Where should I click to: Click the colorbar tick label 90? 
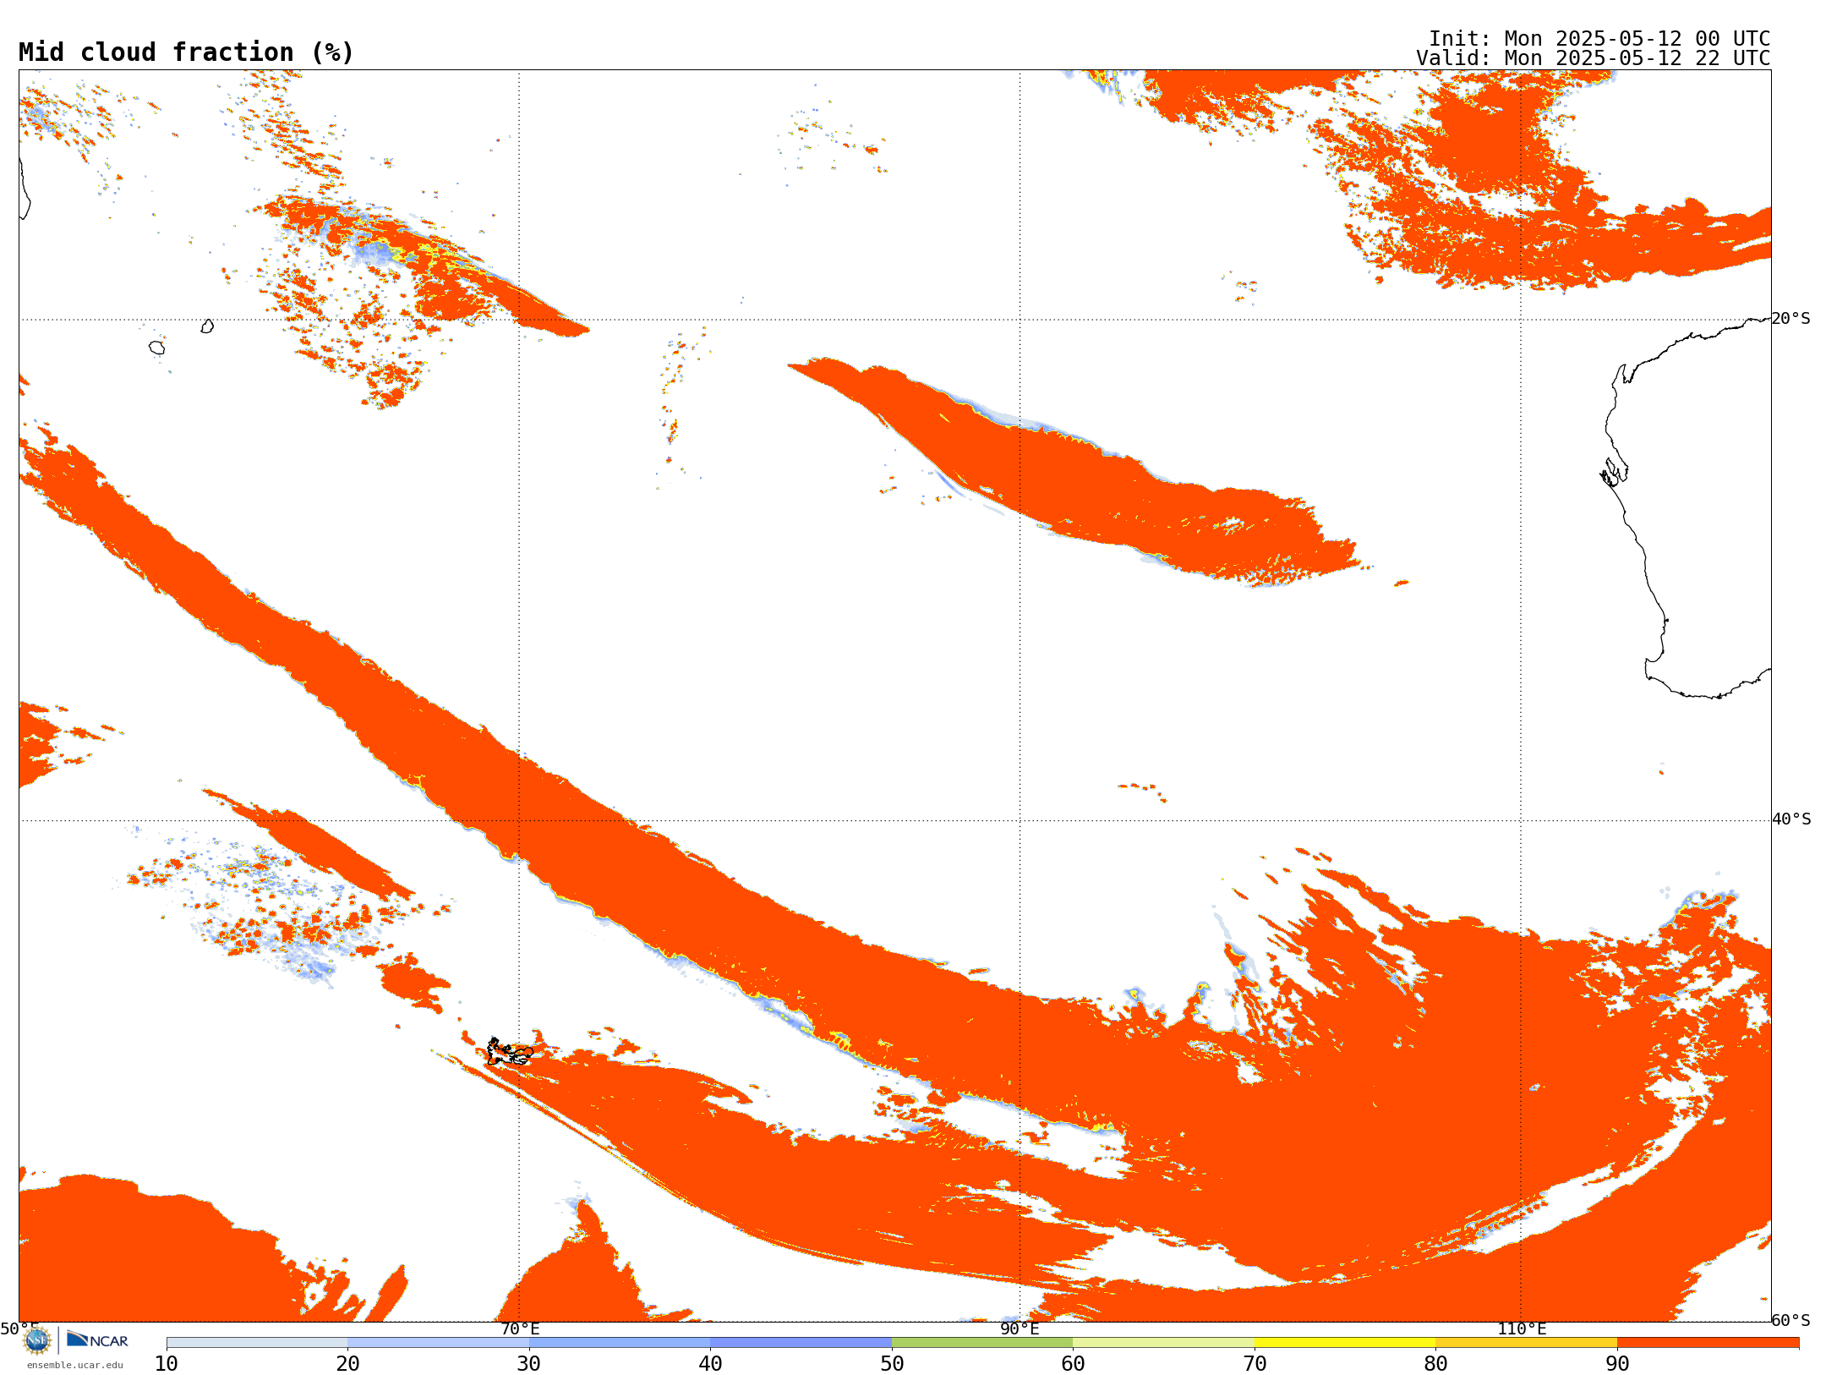pyautogui.click(x=1617, y=1363)
